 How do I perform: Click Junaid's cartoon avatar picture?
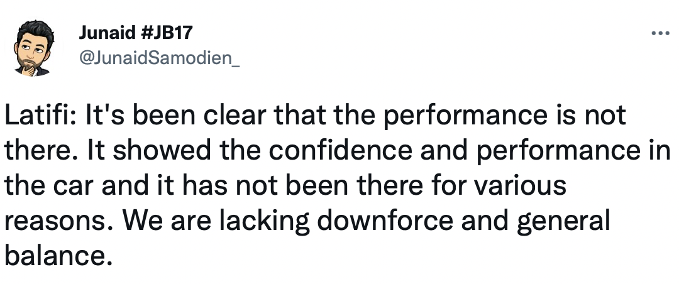[x=34, y=49]
